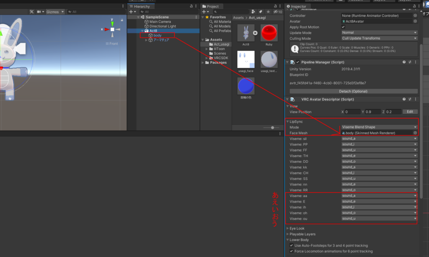The image size is (429, 257).
Task: Click the green Y axis gizmo cone
Action: [x=112, y=24]
